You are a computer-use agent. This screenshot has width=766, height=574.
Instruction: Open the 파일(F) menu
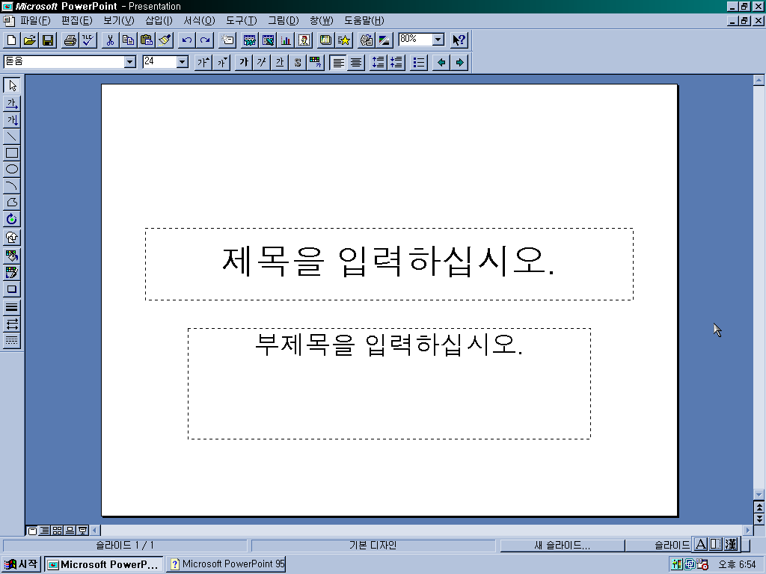[x=35, y=20]
